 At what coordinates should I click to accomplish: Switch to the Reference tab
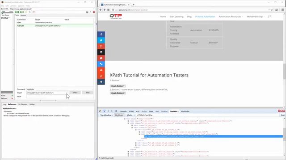coord(12,104)
